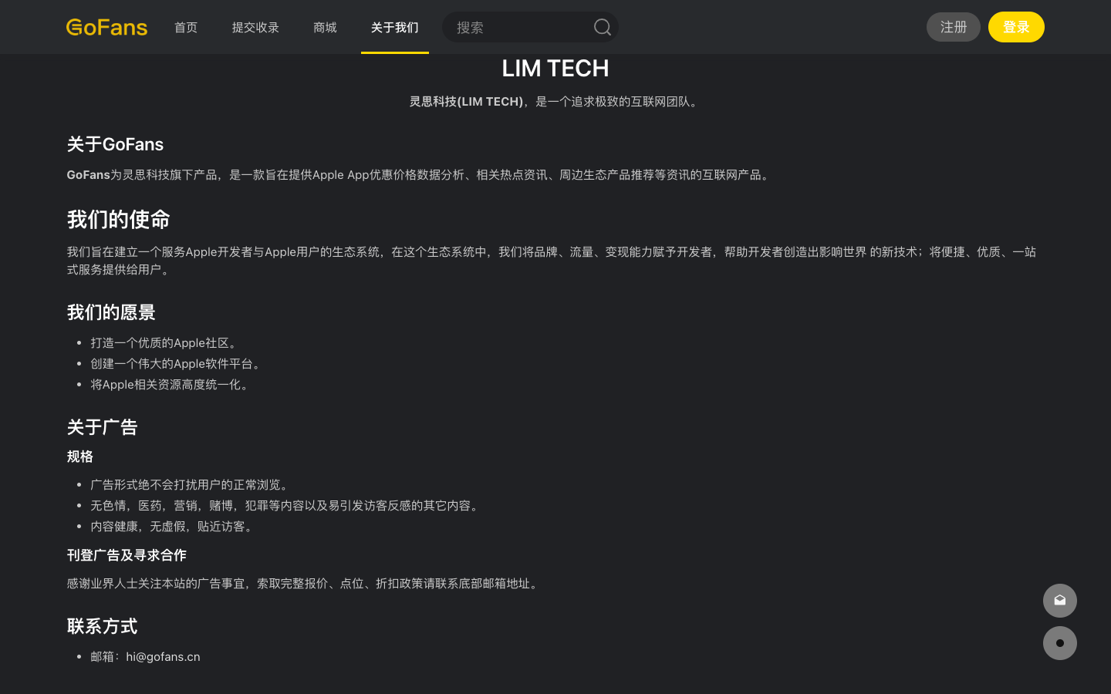
Task: Click the round dot floating icon bottom right
Action: point(1059,642)
